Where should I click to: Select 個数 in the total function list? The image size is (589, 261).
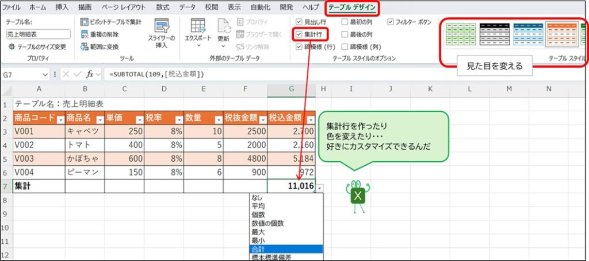(x=286, y=215)
